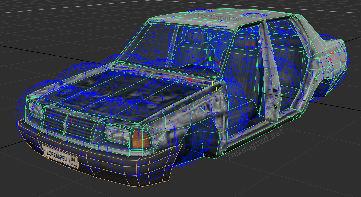Select the orange turn signal light
361x197 pixels.
click(141, 139)
